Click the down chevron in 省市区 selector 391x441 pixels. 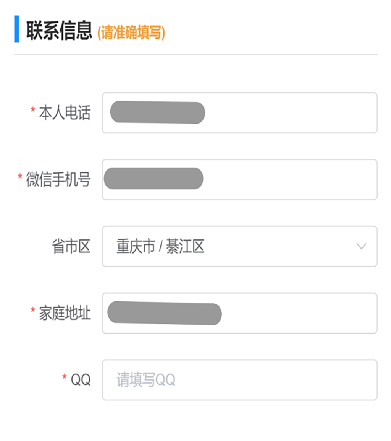click(x=361, y=246)
